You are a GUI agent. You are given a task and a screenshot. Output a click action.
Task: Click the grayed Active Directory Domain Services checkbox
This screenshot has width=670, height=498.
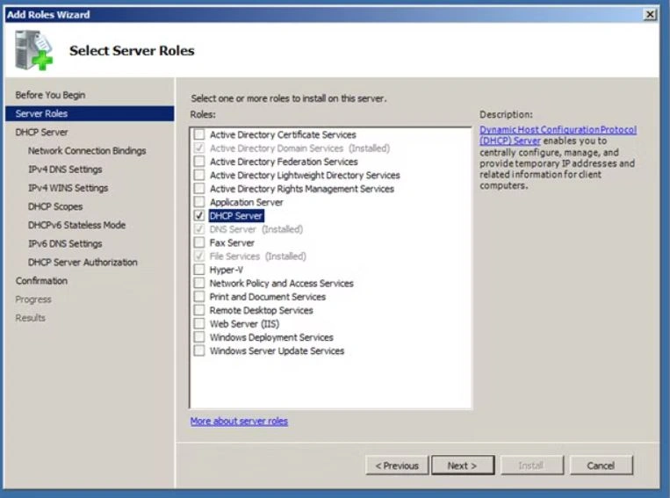(199, 148)
